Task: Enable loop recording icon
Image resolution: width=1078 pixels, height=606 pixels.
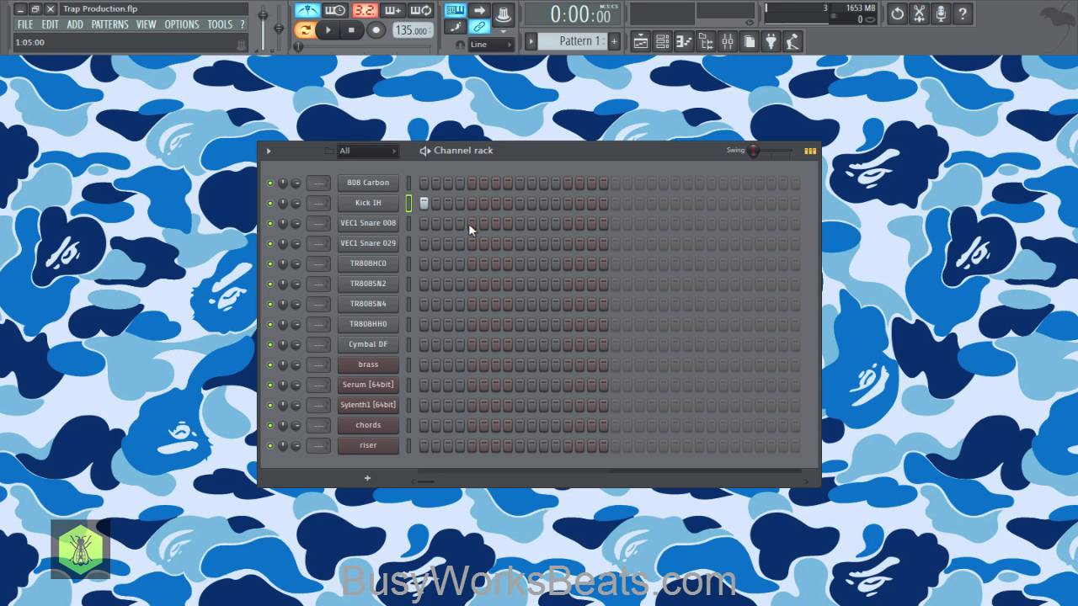Action: coord(421,10)
